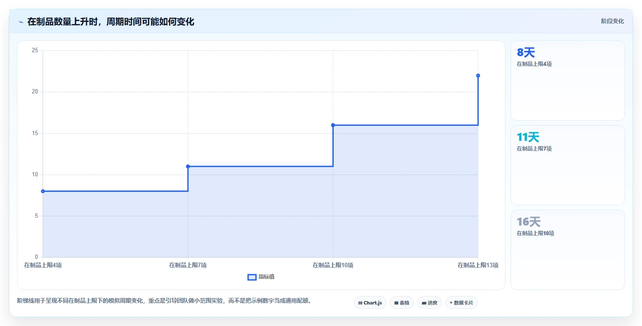
Task: Select the 数据卡片 tag pill
Action: point(462,303)
